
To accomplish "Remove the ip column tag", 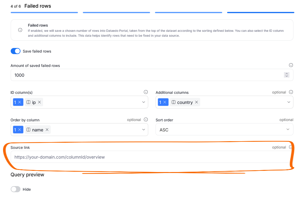I will [39, 102].
